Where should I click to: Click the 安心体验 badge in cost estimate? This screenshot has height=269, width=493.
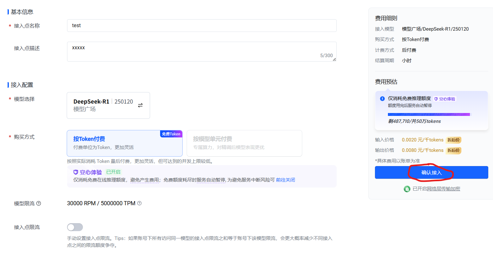(x=445, y=99)
